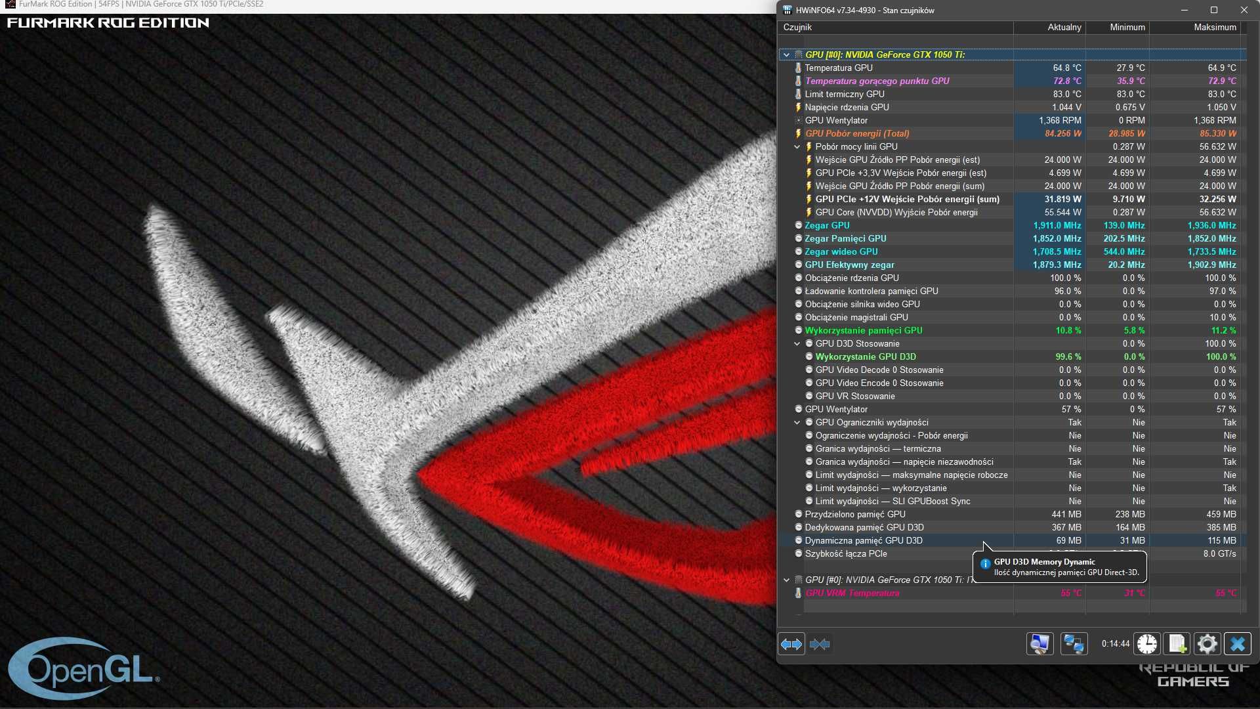Click the Maksimum column header
Image resolution: width=1260 pixels, height=709 pixels.
[1195, 28]
